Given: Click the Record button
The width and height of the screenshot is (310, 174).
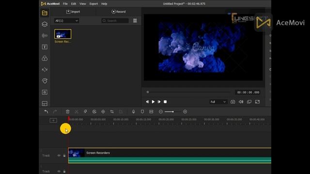Looking at the screenshot, I should (x=119, y=12).
